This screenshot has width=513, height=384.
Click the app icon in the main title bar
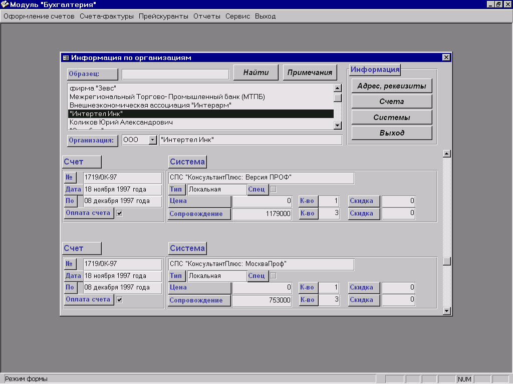5,4
